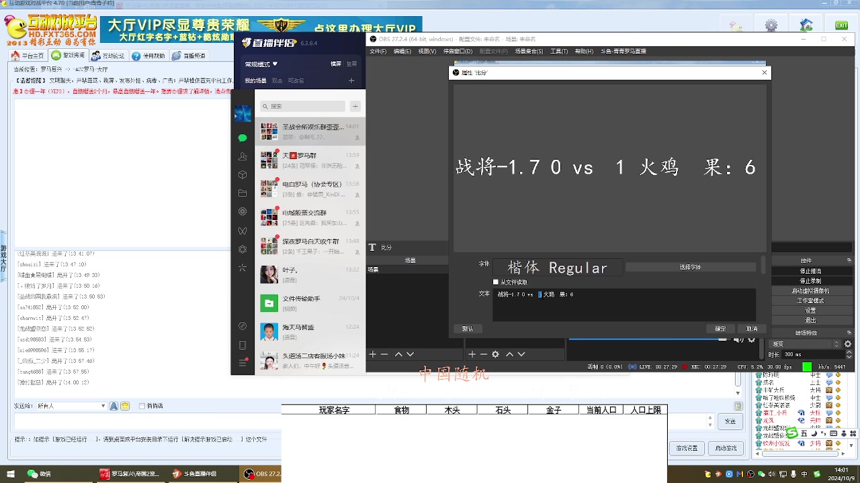
Task: Switch to 竖屏 mode in 直播伴侣
Action: point(351,64)
